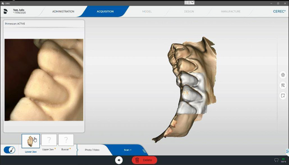Switch to the DESIGN phase
The image size is (289, 165).
tap(189, 12)
